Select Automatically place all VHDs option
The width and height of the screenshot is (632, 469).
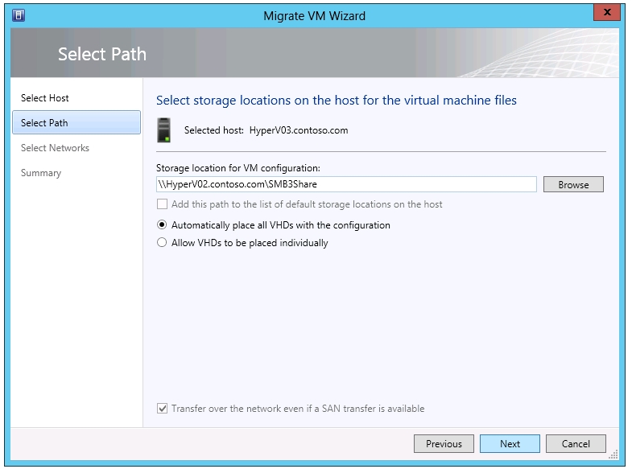coord(163,225)
